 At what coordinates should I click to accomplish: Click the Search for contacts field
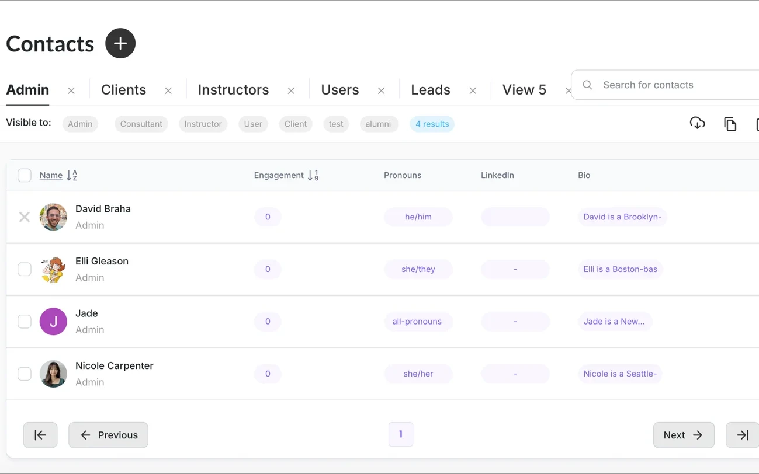[665, 85]
